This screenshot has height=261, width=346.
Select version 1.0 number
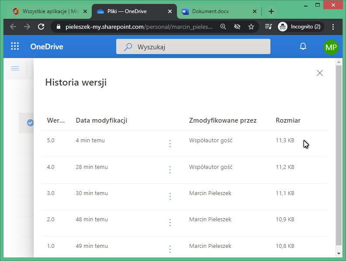[x=51, y=246]
